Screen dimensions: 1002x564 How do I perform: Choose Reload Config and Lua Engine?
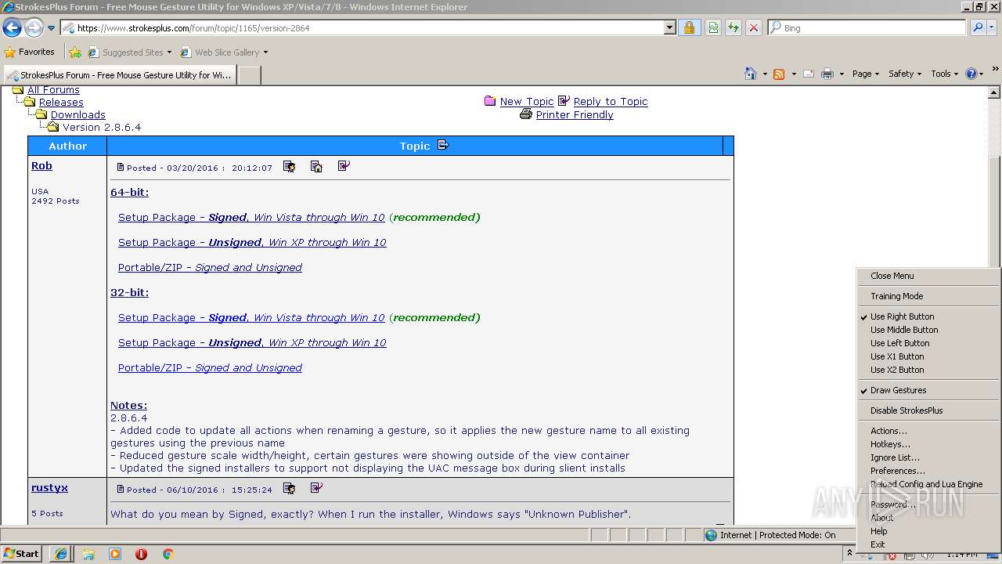click(x=928, y=484)
